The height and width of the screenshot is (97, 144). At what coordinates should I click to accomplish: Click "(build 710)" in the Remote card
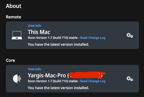60,38
